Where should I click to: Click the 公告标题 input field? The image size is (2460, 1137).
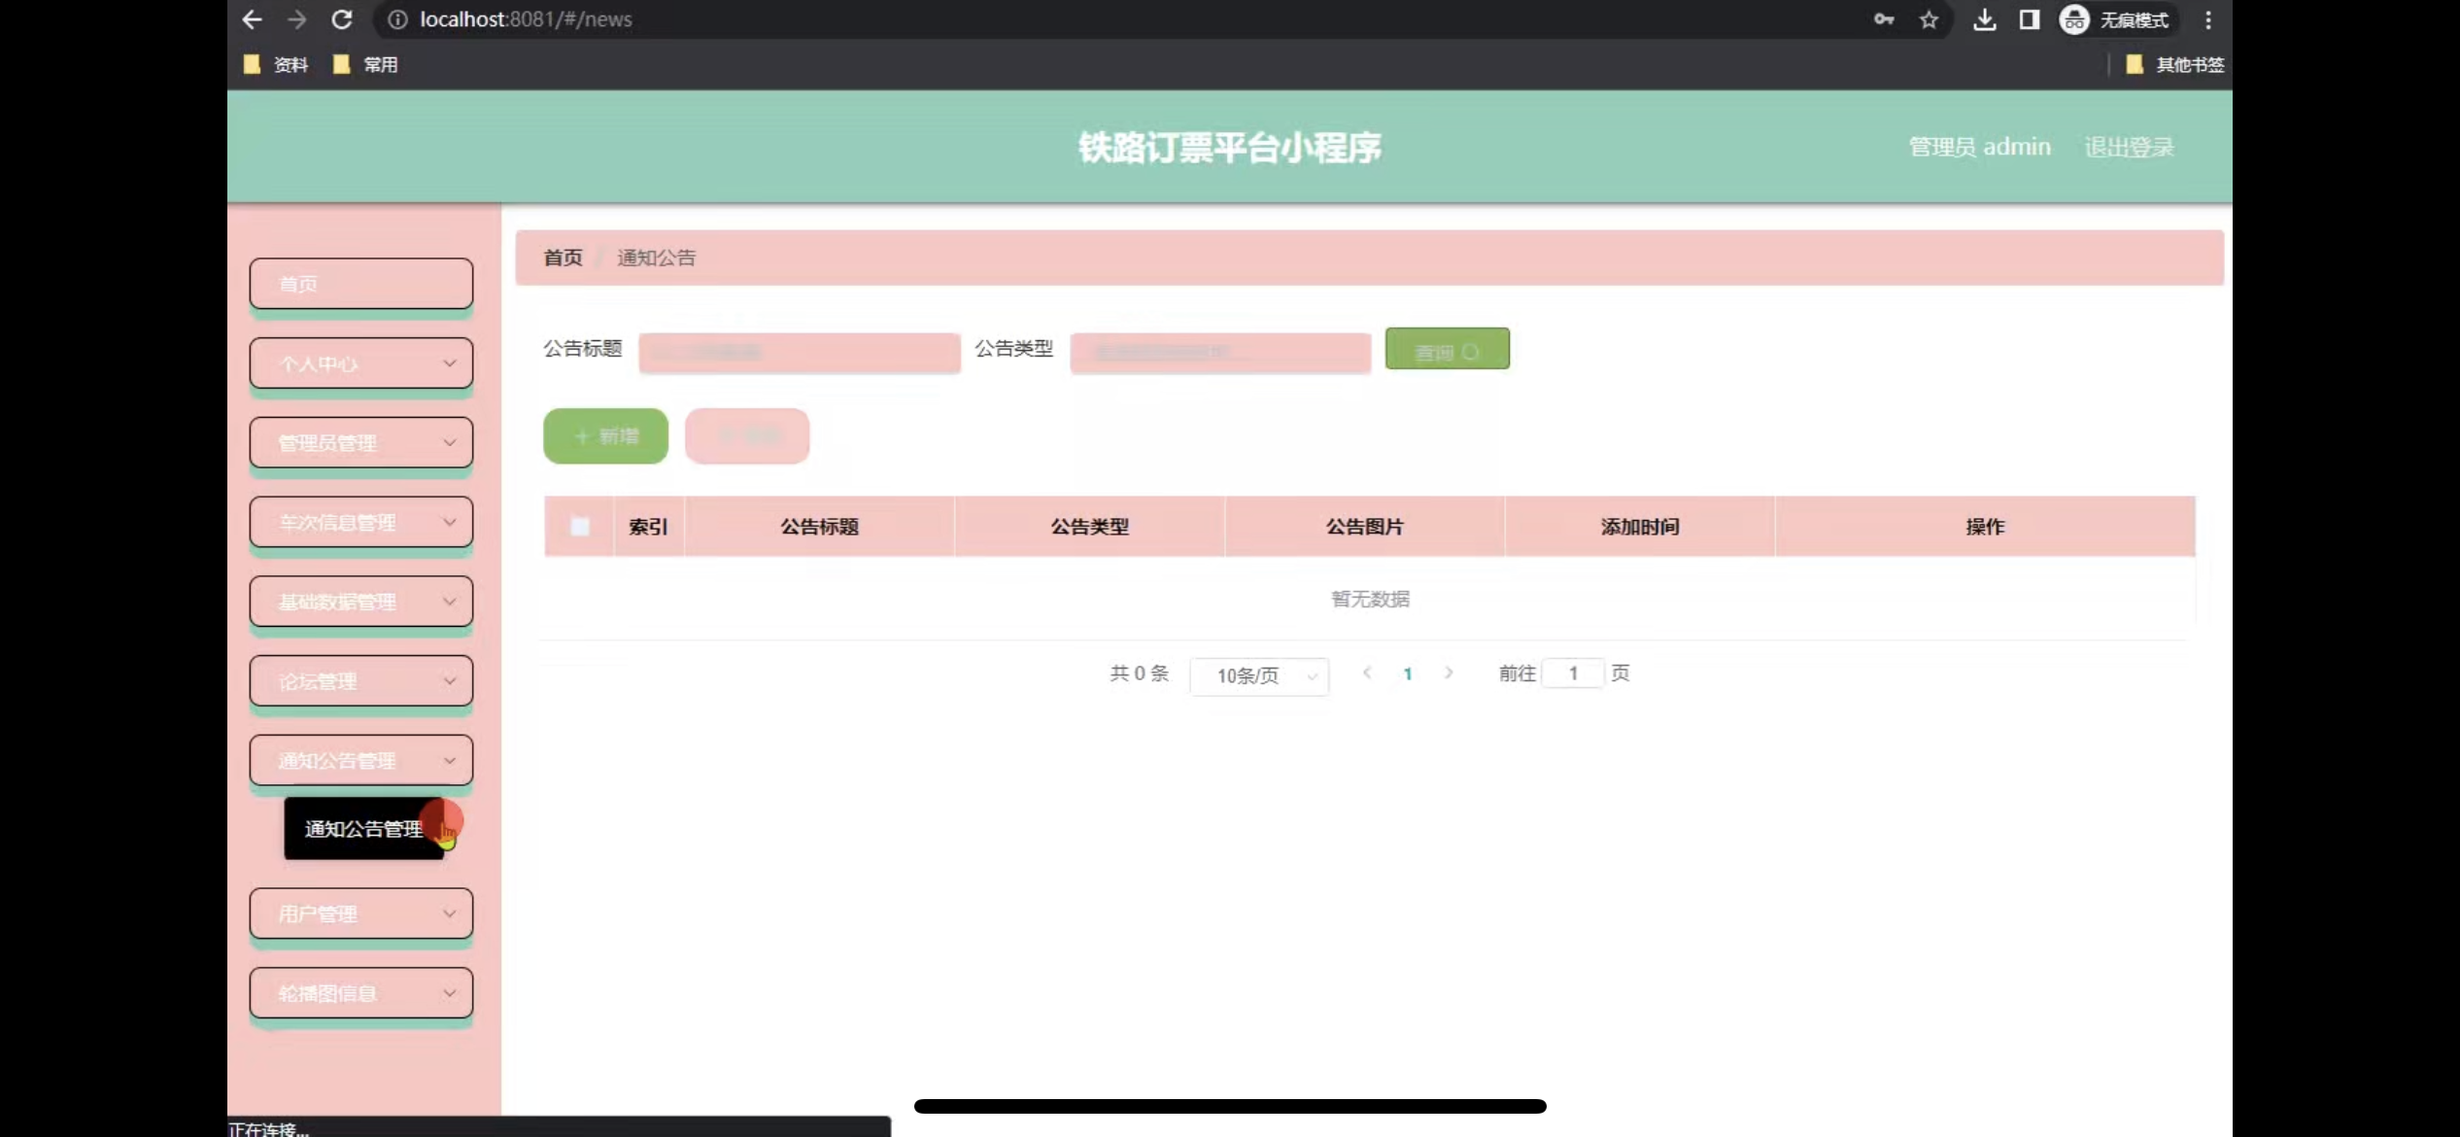pos(799,352)
